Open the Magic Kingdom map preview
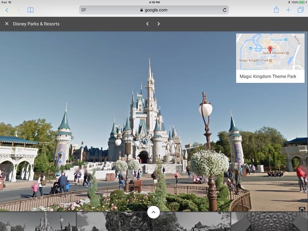Image resolution: width=308 pixels, height=231 pixels. (x=270, y=52)
